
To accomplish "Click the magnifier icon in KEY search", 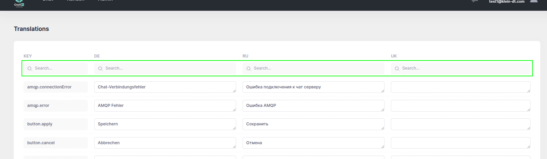I will pyautogui.click(x=30, y=69).
